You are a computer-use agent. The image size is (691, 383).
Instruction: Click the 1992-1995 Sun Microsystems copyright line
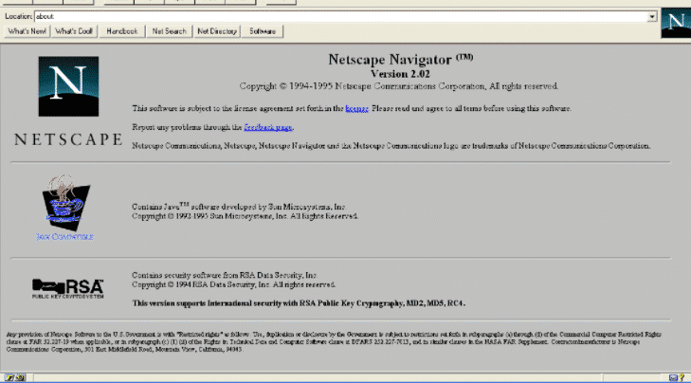[x=245, y=216]
